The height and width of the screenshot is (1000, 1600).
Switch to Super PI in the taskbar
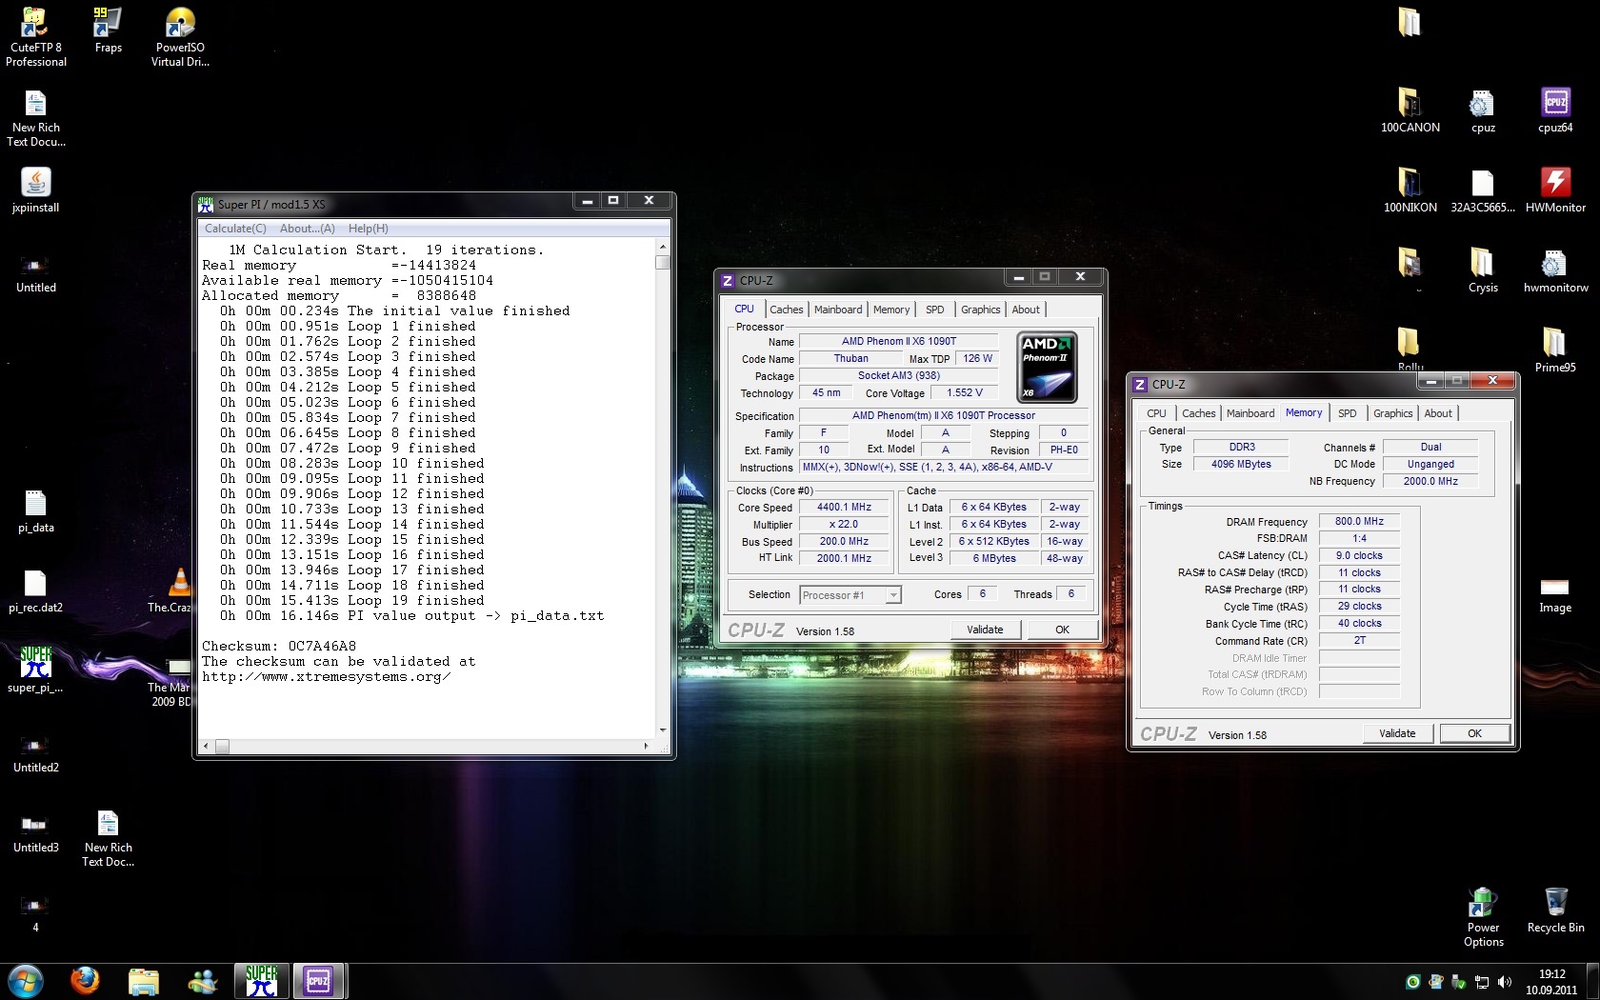tap(262, 980)
